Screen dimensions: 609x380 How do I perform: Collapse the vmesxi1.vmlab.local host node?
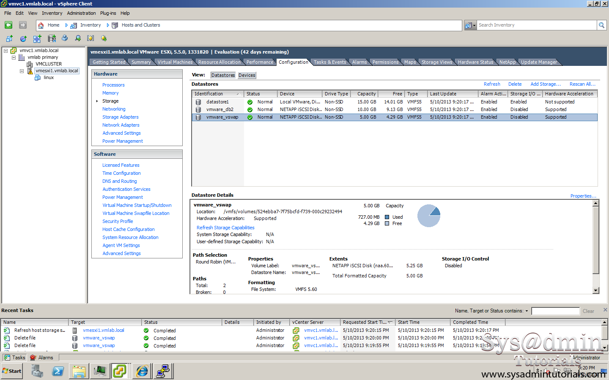(22, 71)
